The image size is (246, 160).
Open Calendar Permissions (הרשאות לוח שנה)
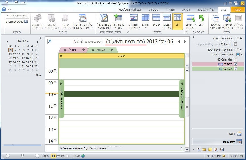[38, 22]
